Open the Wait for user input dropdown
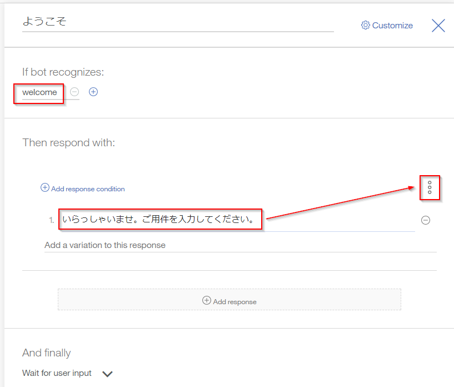 click(x=67, y=373)
